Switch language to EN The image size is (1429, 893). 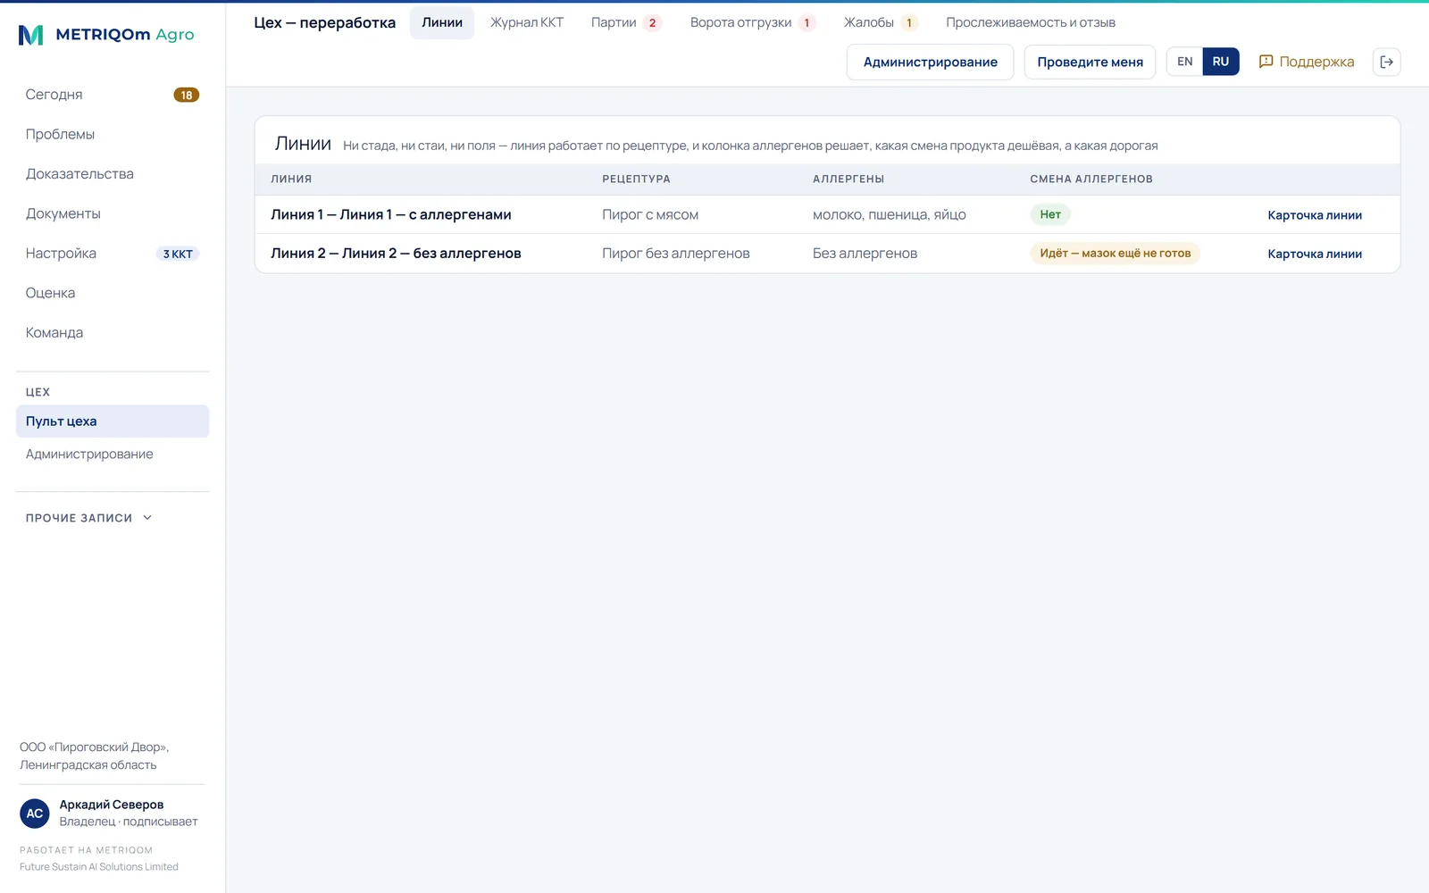pyautogui.click(x=1184, y=62)
